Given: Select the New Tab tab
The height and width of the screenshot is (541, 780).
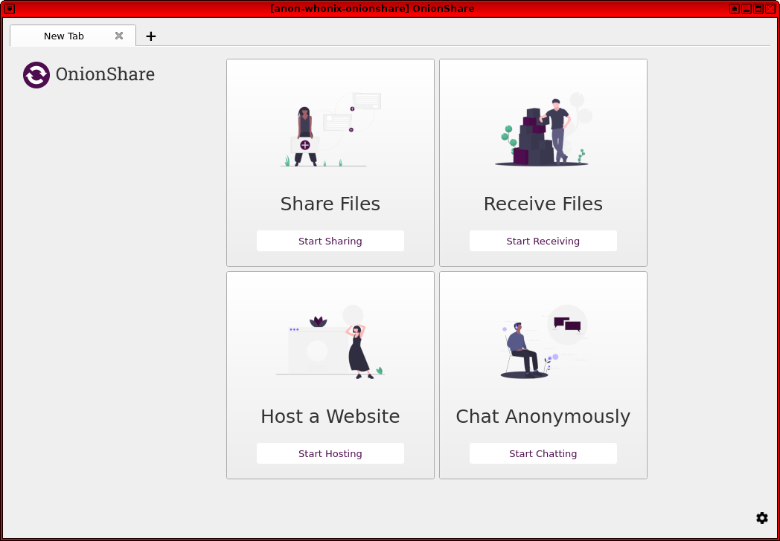Looking at the screenshot, I should [64, 36].
